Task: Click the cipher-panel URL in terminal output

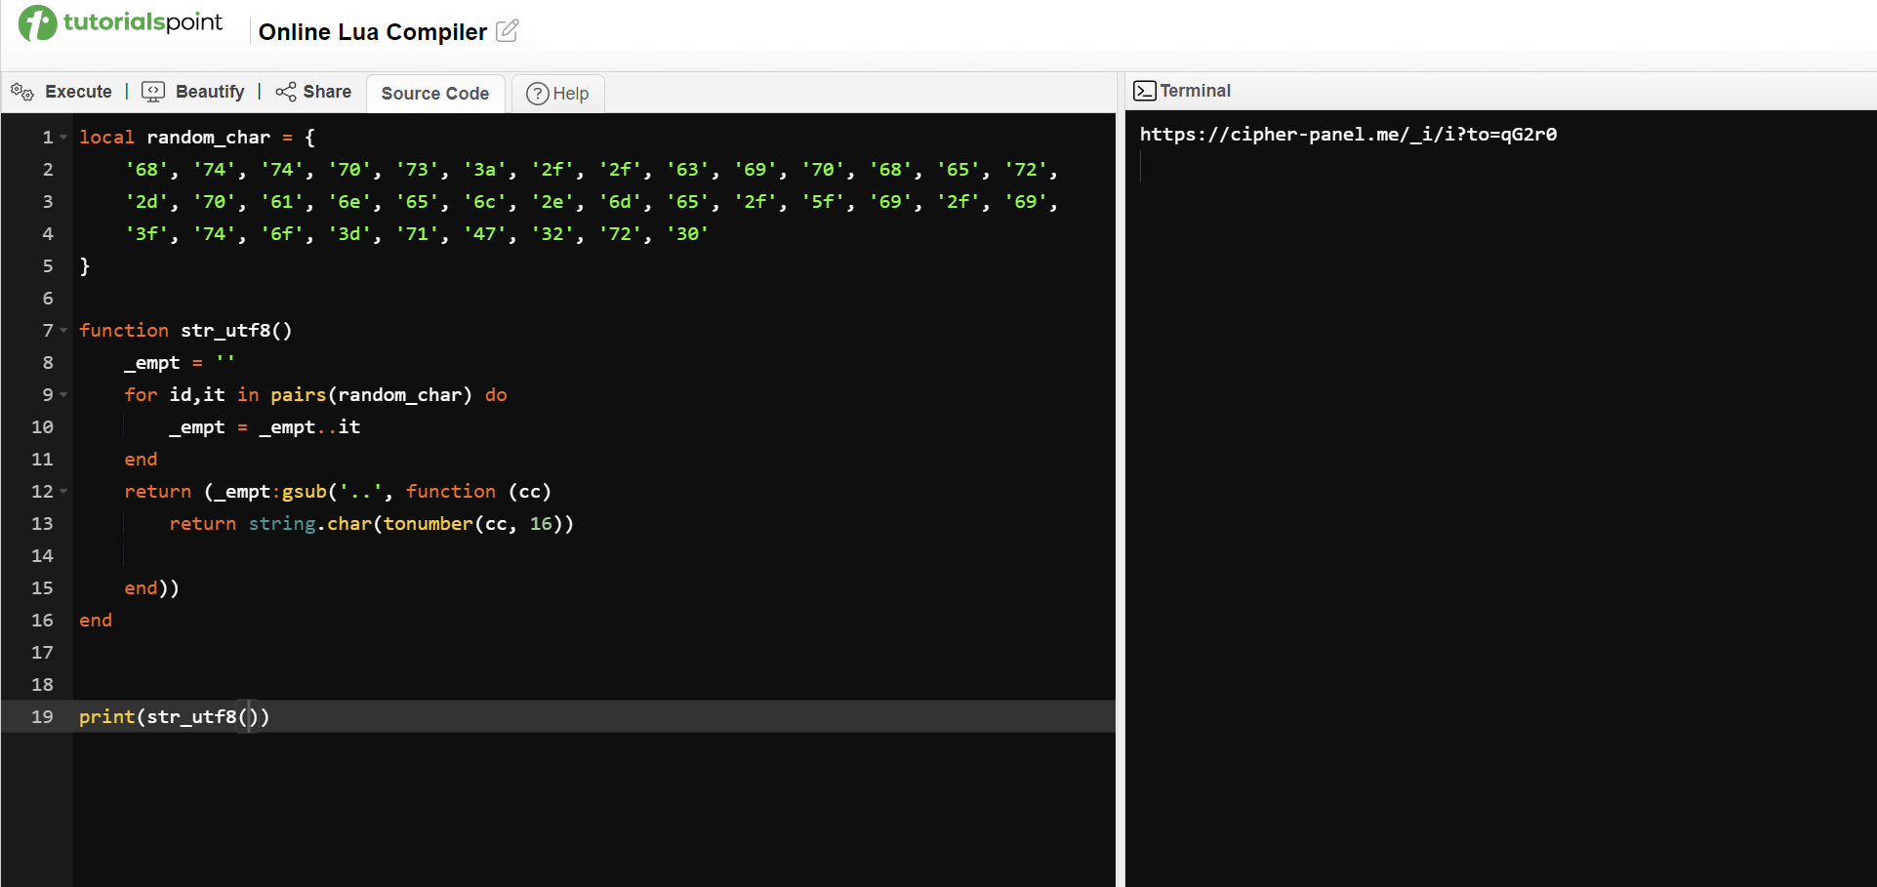Action: click(x=1348, y=135)
